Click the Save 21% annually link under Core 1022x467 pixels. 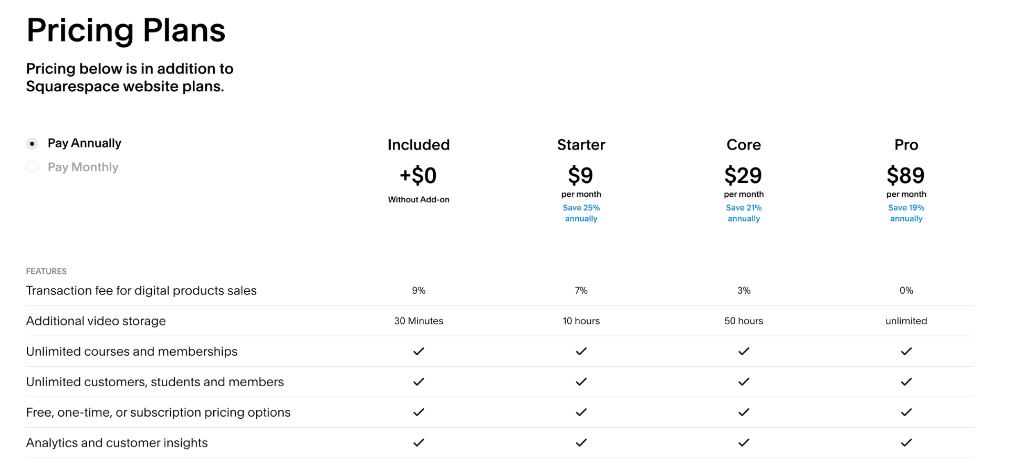pyautogui.click(x=744, y=213)
